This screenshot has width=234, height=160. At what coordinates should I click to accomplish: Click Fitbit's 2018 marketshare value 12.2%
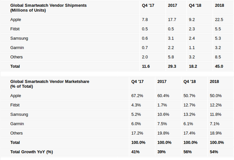[216, 105]
